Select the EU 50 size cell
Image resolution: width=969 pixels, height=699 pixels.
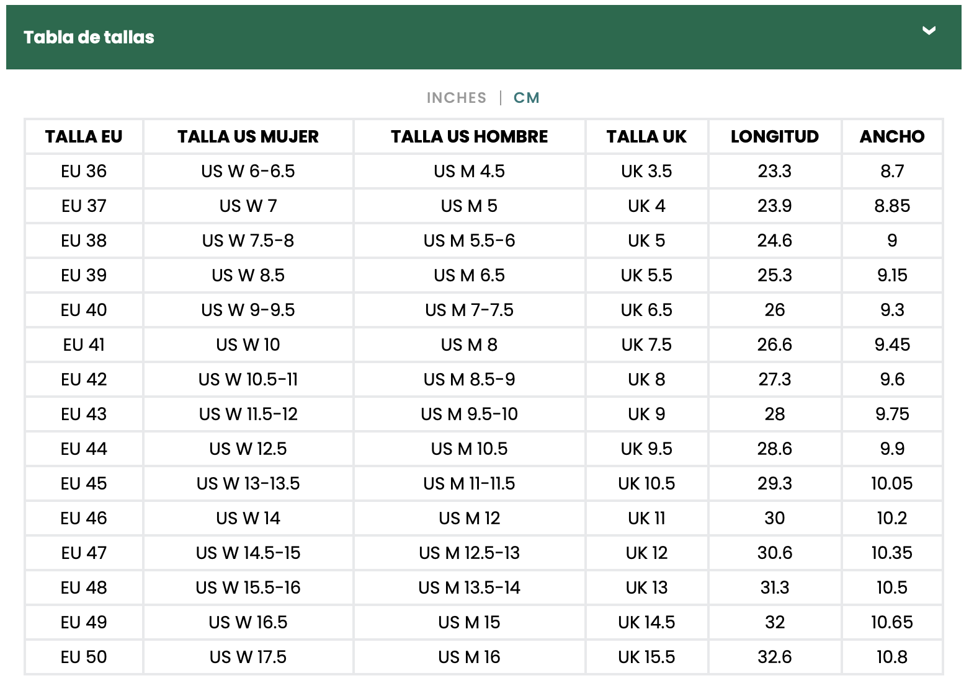84,657
